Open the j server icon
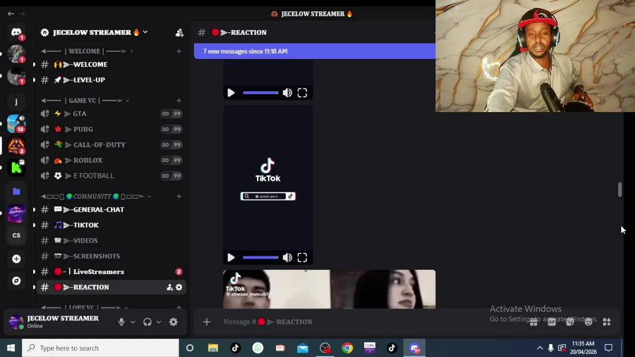 (x=16, y=102)
